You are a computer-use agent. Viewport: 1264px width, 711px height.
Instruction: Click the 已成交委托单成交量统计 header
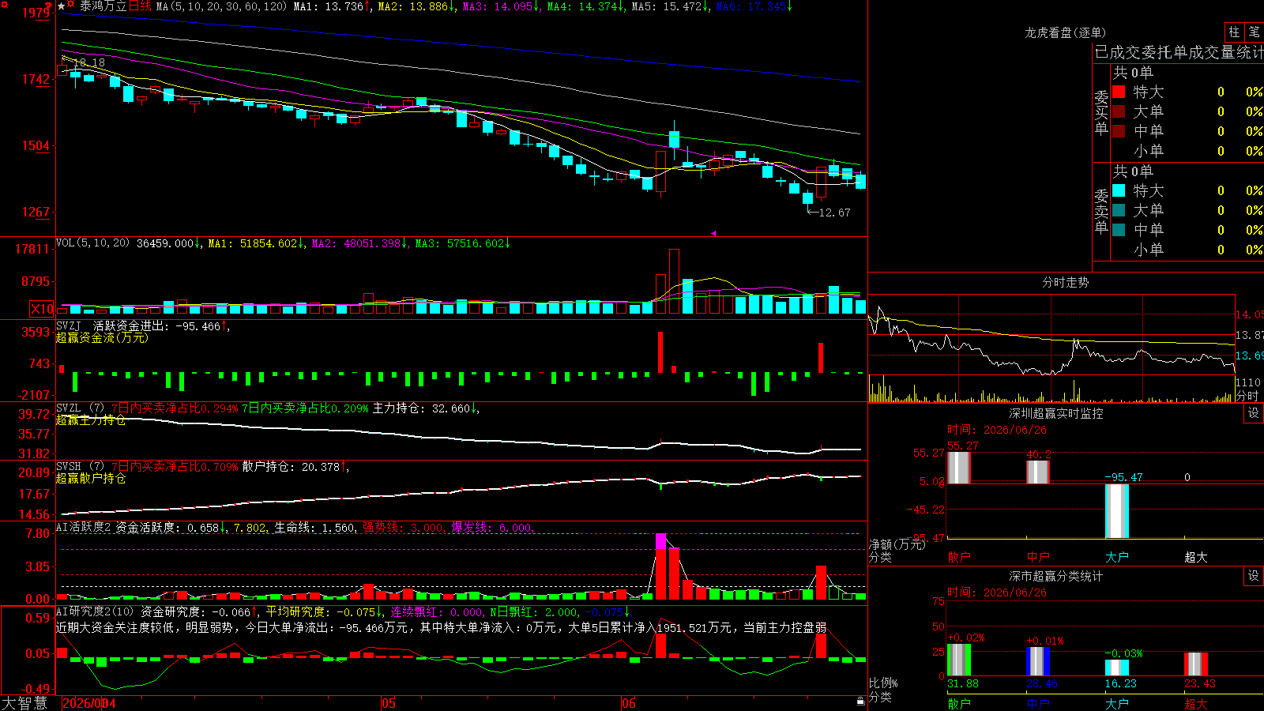click(x=1179, y=53)
